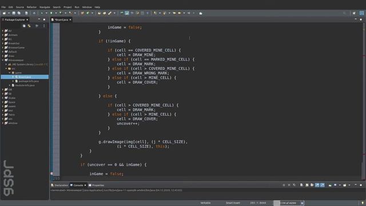Toggle the breadcrumb toolbar button
This screenshot has width=366, height=206.
[122, 13]
